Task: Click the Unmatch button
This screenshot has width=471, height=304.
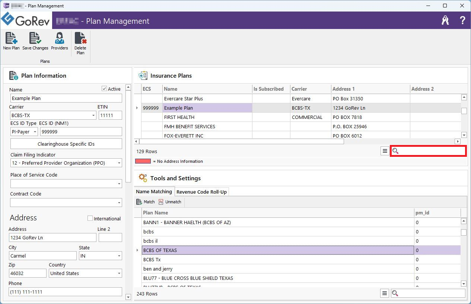Action: [x=170, y=202]
